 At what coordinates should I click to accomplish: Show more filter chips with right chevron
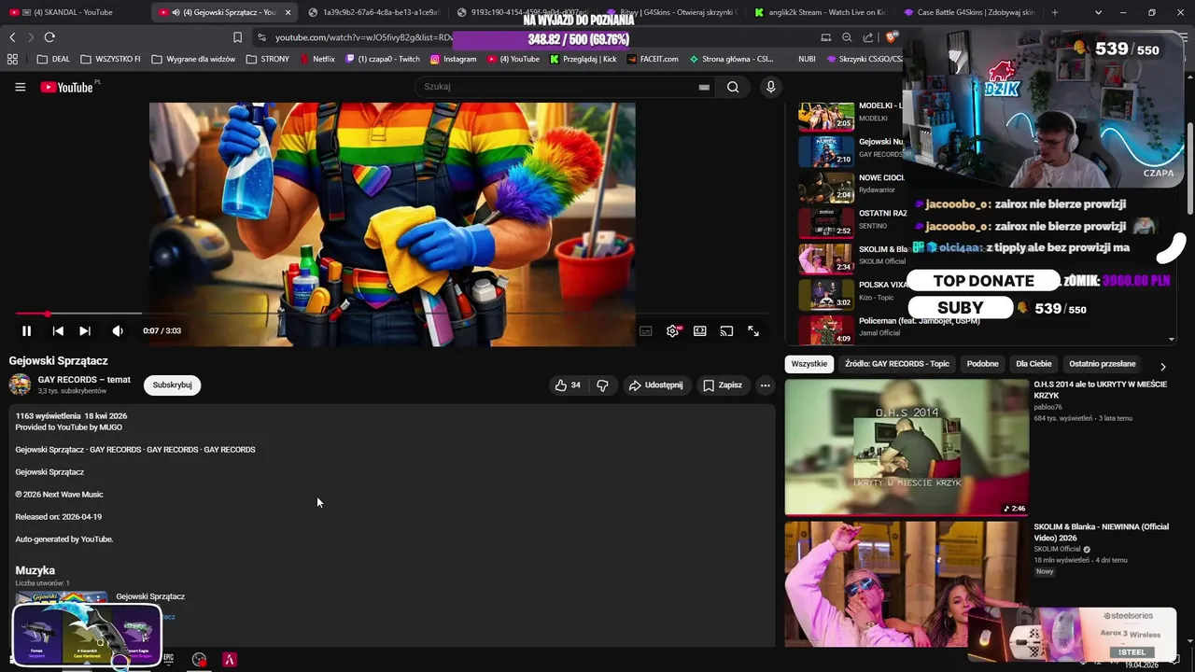point(1162,366)
